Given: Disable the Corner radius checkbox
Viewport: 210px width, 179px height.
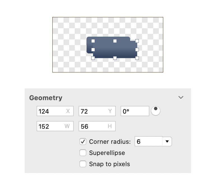Looking at the screenshot, I should click(83, 142).
